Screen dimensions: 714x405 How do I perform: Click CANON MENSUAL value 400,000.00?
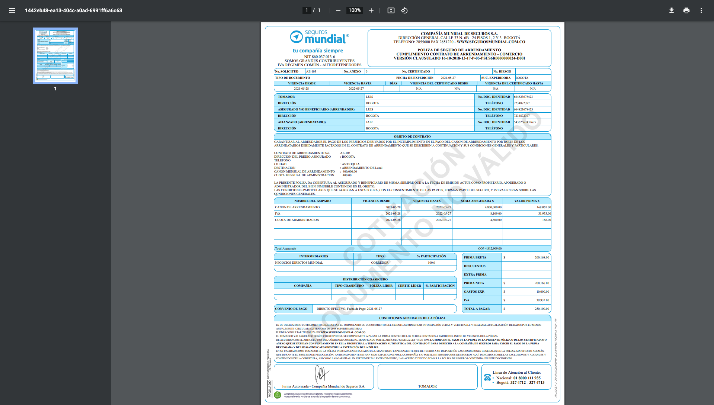[350, 171]
